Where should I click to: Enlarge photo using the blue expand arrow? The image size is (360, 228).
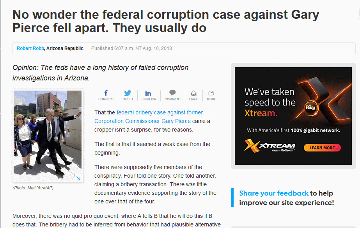[78, 178]
